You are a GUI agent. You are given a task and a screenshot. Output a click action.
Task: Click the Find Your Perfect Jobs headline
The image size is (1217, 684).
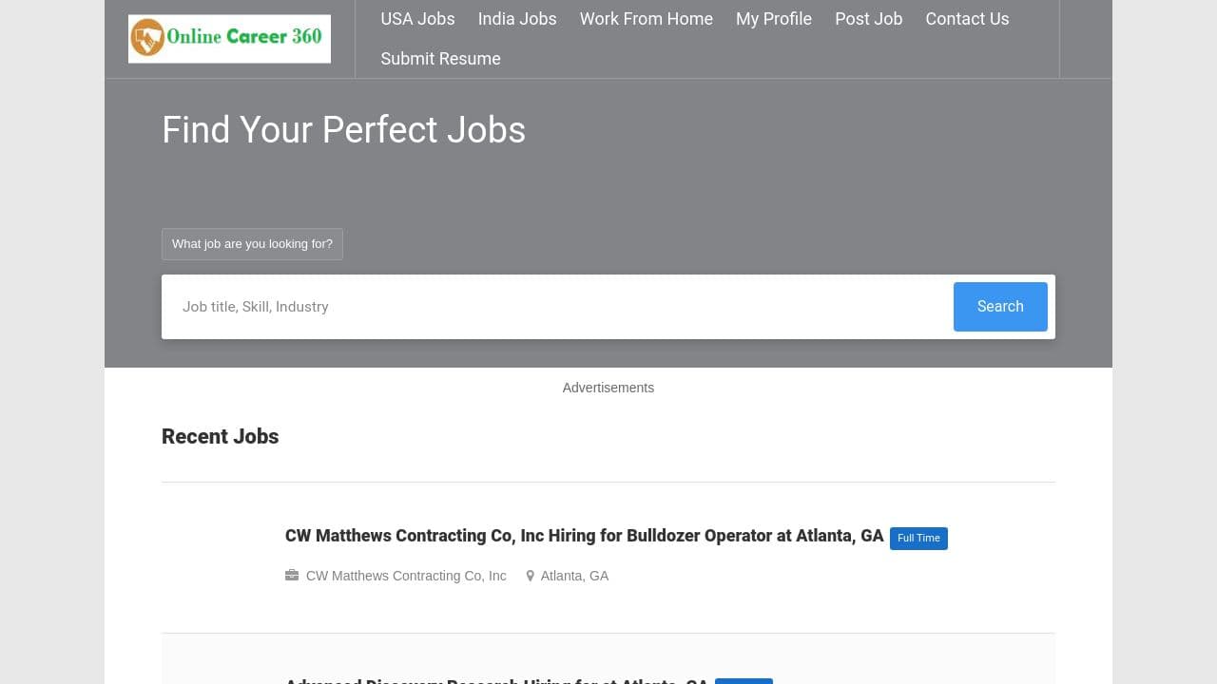[343, 130]
